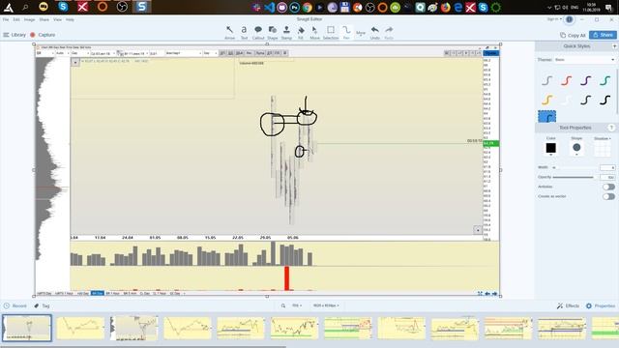Screen dimensions: 619x348
Task: Open the Effects panel
Action: pos(568,305)
